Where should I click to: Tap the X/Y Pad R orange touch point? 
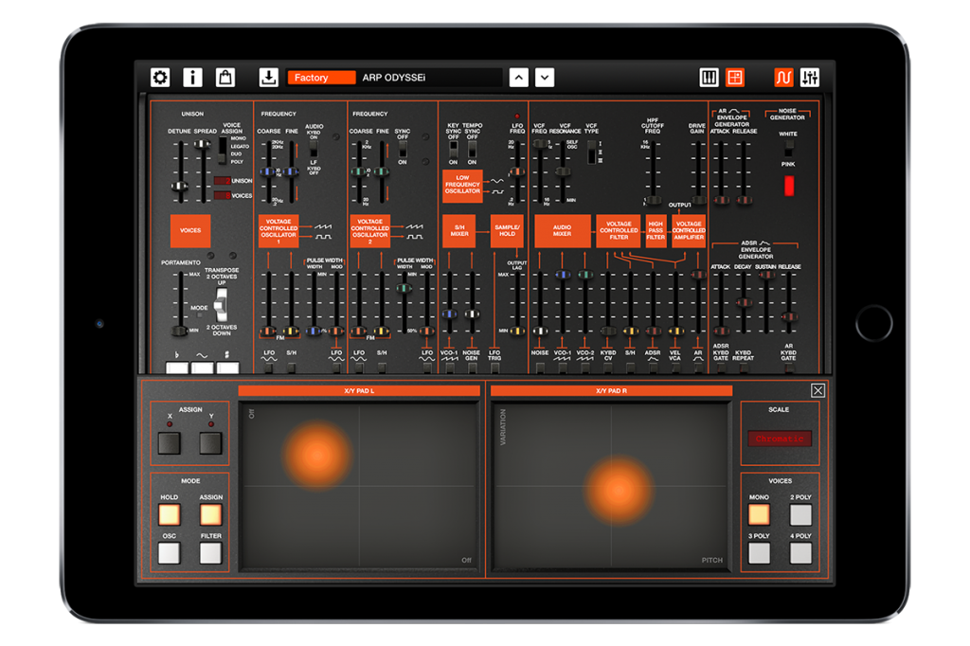[x=618, y=492]
